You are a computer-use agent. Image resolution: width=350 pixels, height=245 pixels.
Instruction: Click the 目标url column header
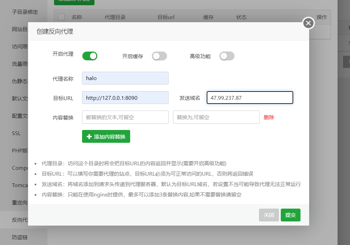point(166,17)
